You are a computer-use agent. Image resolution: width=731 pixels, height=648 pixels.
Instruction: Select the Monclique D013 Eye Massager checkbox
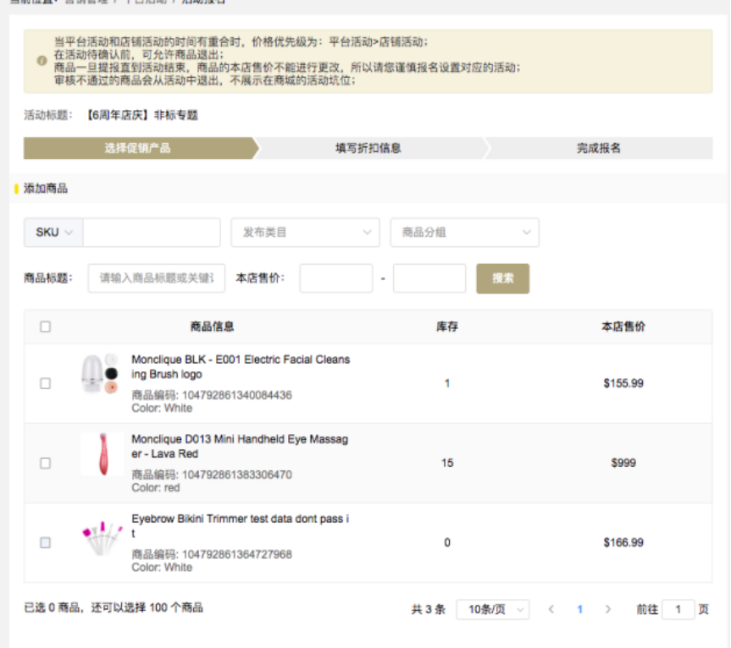(x=46, y=463)
